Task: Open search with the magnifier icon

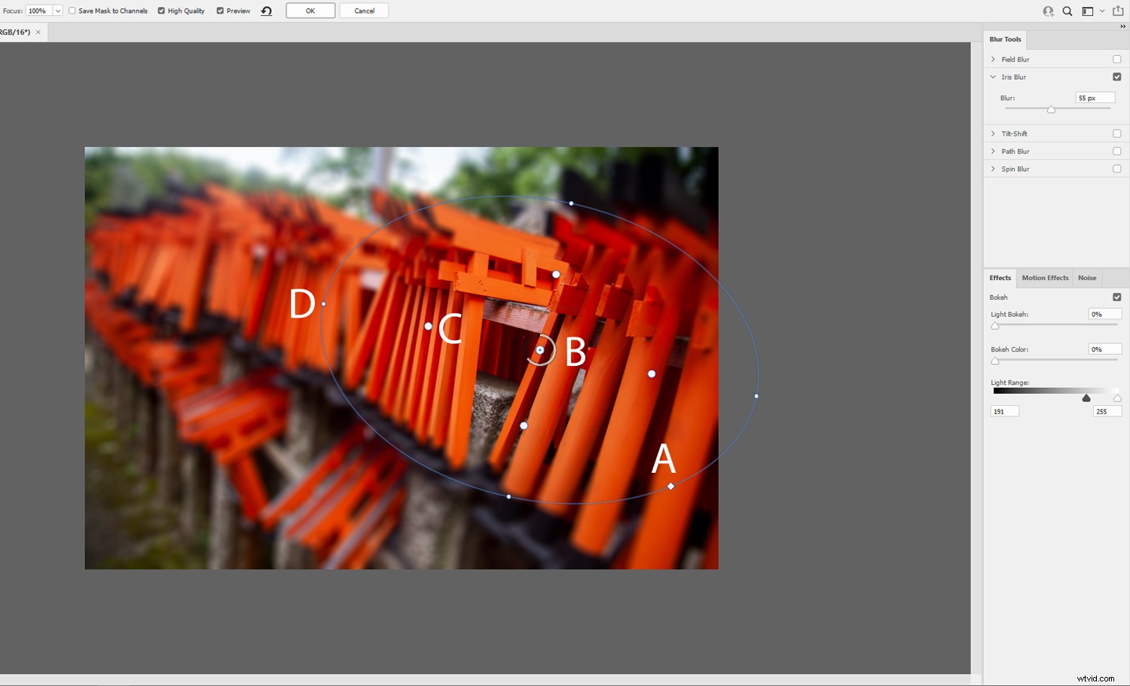Action: click(x=1067, y=11)
